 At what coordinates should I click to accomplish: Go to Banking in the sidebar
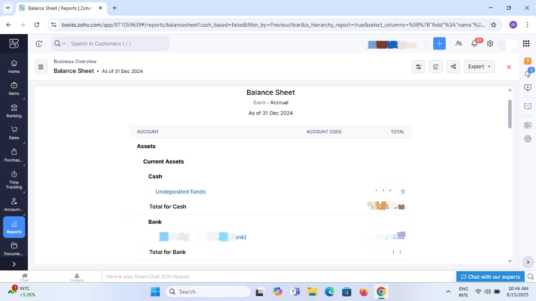14,111
